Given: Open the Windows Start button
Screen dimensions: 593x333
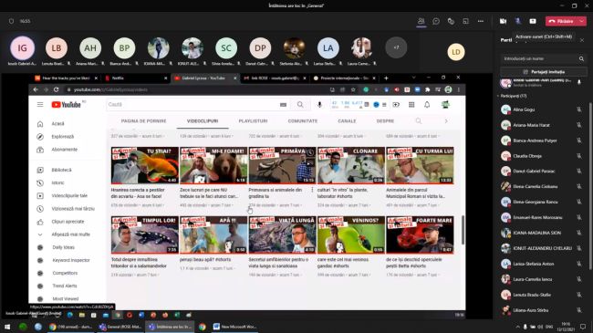Looking at the screenshot, I should click(6, 327).
